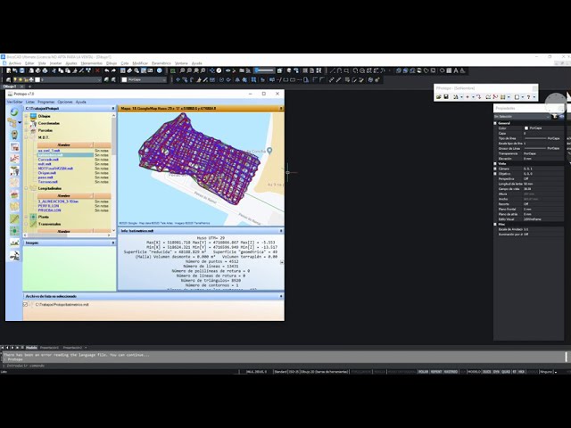
Task: Click the Planta section icon
Action: pyautogui.click(x=32, y=216)
